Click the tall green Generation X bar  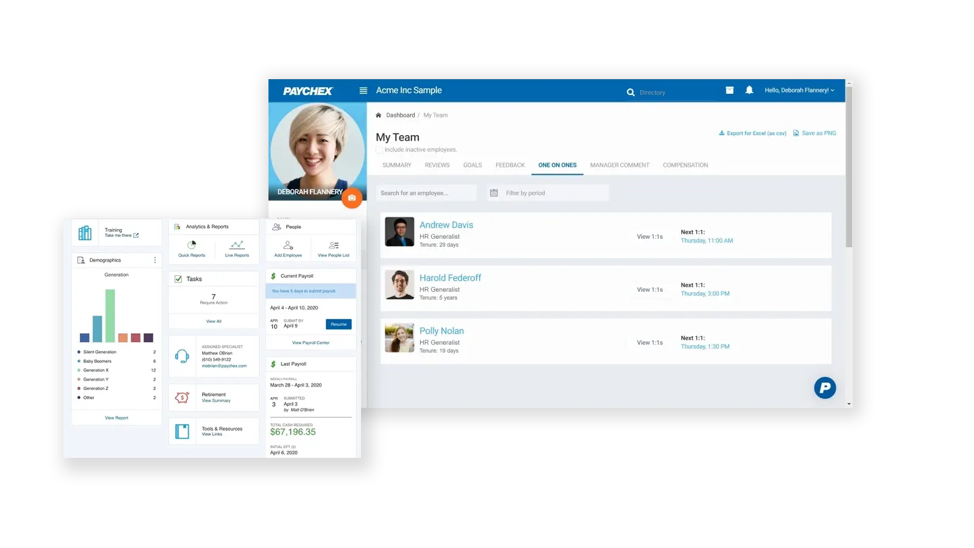[x=110, y=315]
